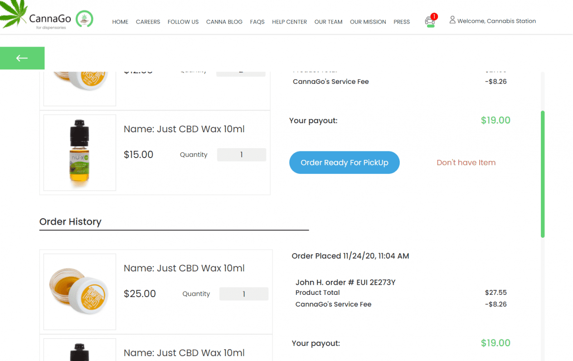573x361 pixels.
Task: Open CANNA BLOG
Action: 224,22
